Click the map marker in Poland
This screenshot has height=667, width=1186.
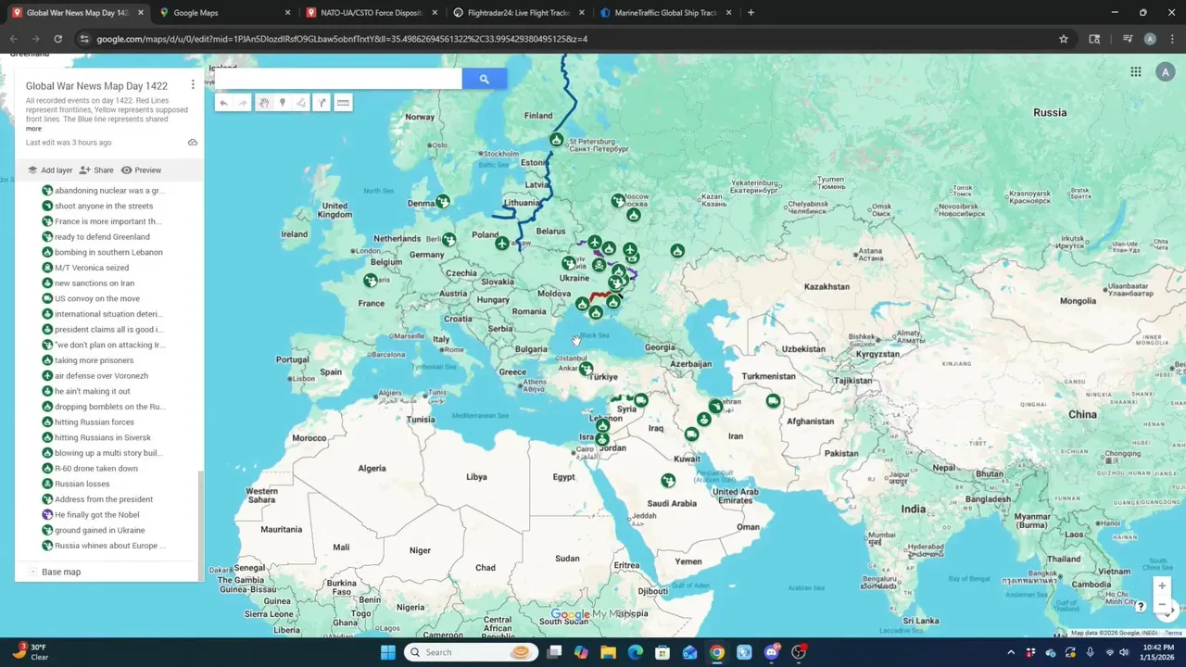[x=501, y=243]
